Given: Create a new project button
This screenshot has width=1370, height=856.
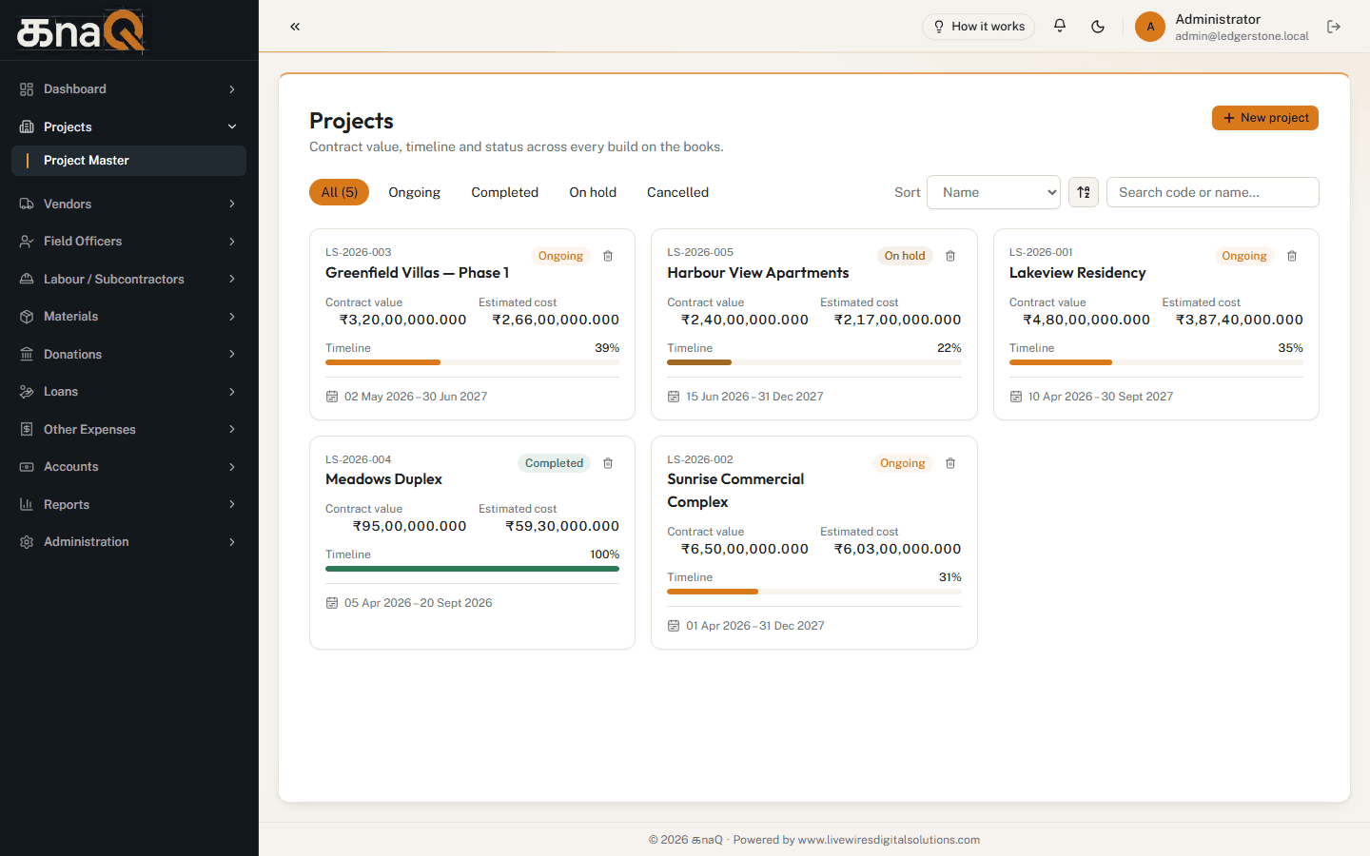Looking at the screenshot, I should pos(1265,118).
